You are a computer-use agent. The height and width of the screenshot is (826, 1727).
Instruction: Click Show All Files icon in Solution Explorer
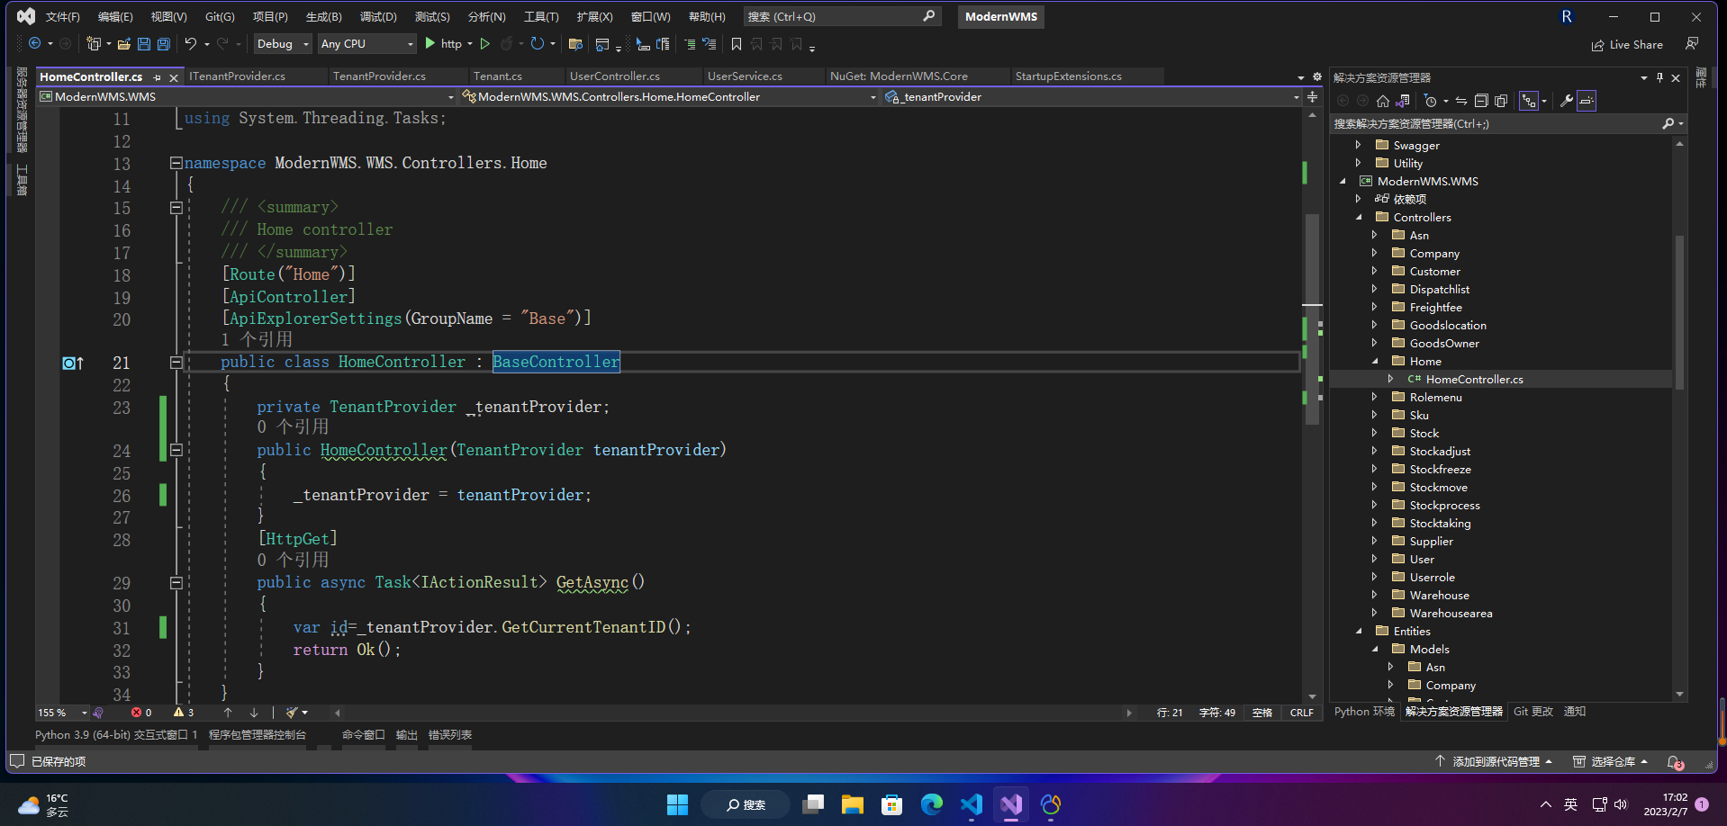pyautogui.click(x=1501, y=101)
